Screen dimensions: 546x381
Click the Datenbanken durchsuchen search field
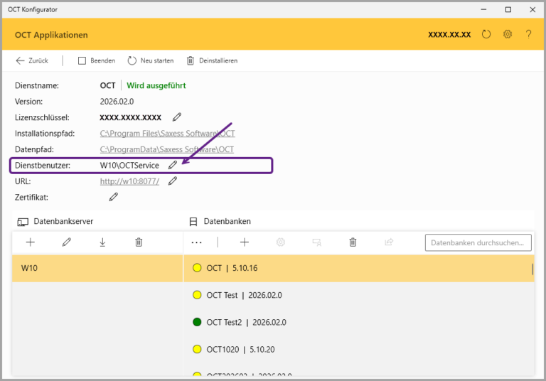coord(478,242)
